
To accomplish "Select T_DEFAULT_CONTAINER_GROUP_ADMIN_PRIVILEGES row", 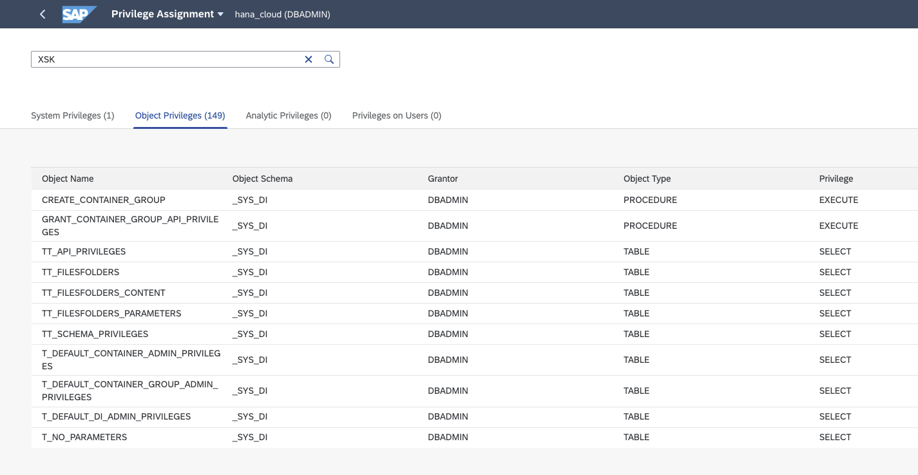I will [x=474, y=391].
